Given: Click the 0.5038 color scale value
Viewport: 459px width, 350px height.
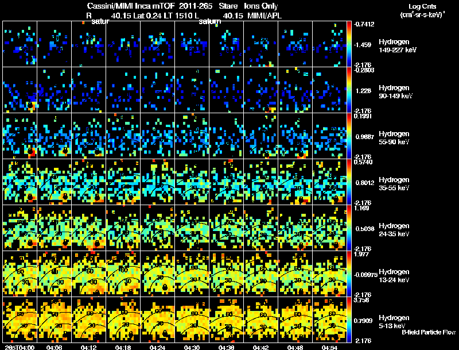Looking at the screenshot, I should click(365, 229).
